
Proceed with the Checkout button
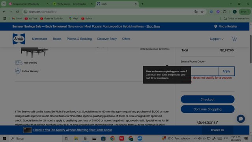click(x=207, y=100)
